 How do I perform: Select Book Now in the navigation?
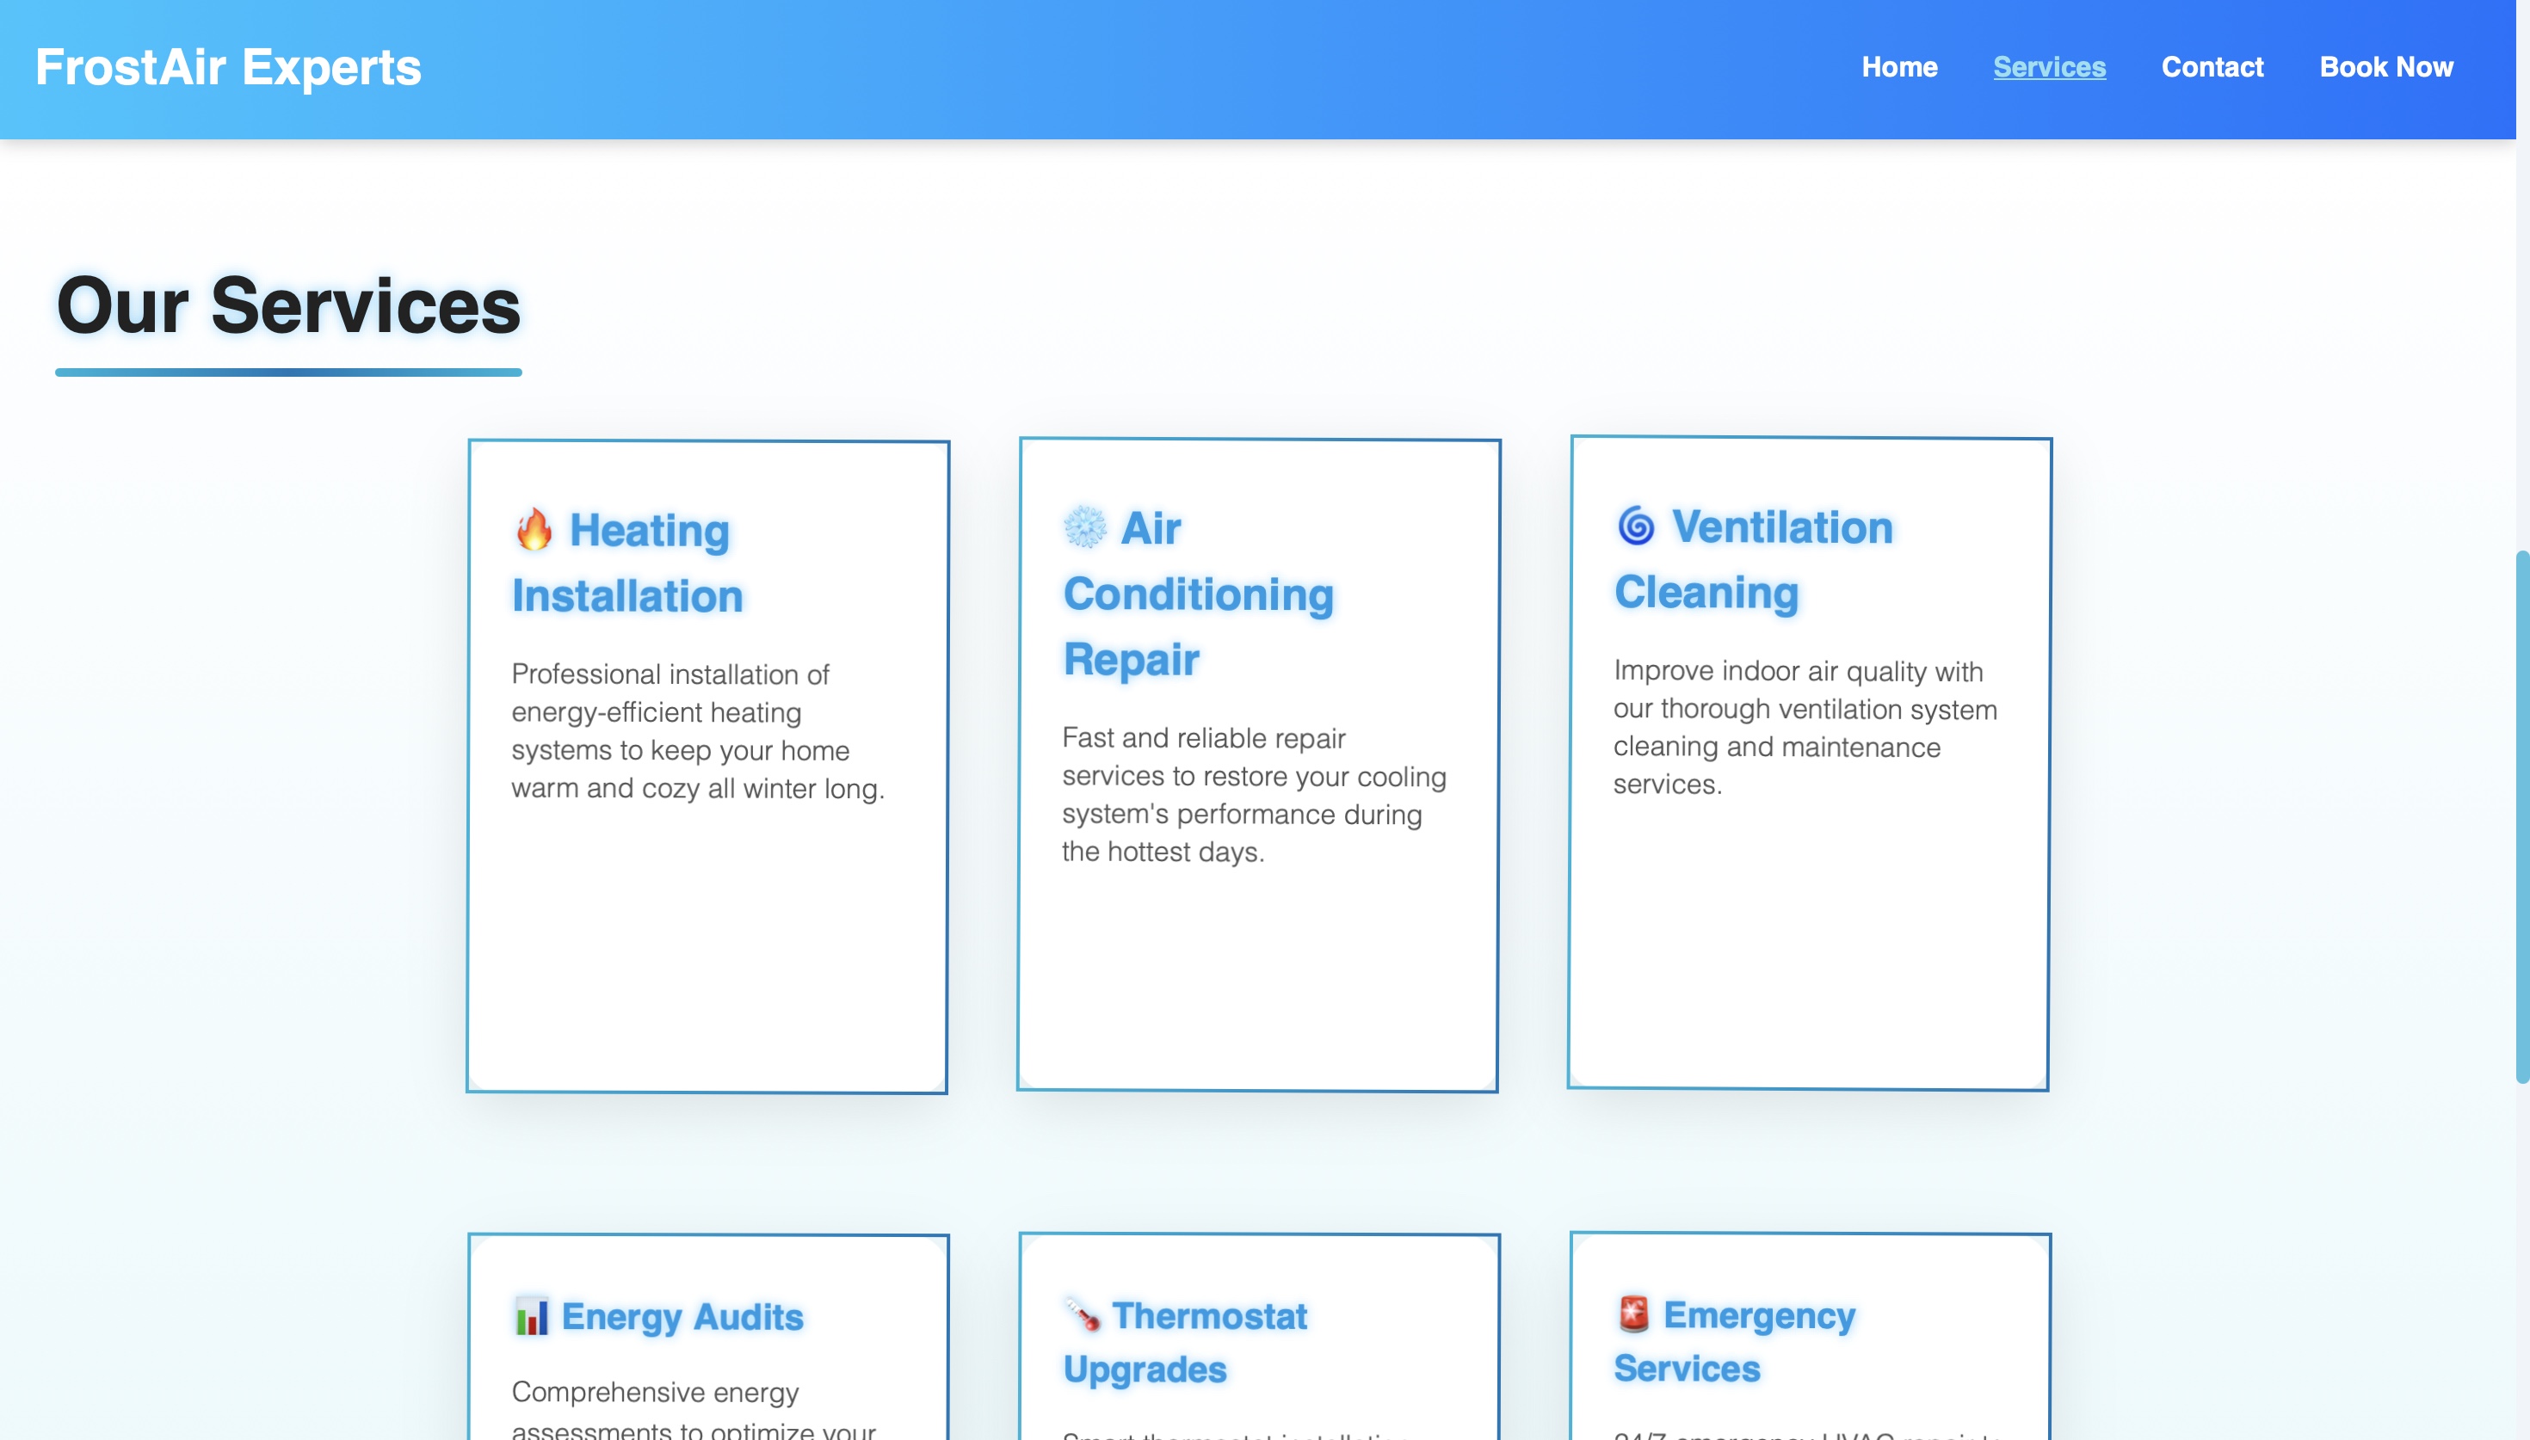(x=2385, y=67)
